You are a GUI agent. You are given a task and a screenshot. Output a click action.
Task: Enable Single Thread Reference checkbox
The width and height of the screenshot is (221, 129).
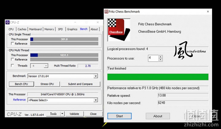pos(12,44)
